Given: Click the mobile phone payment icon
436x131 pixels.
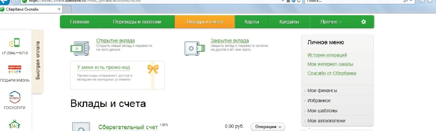Looking at the screenshot, I should click(x=14, y=43).
